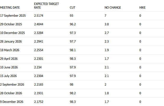Select the no change value 3.8
Screen dimensions: 164x106
pos(107,24)
